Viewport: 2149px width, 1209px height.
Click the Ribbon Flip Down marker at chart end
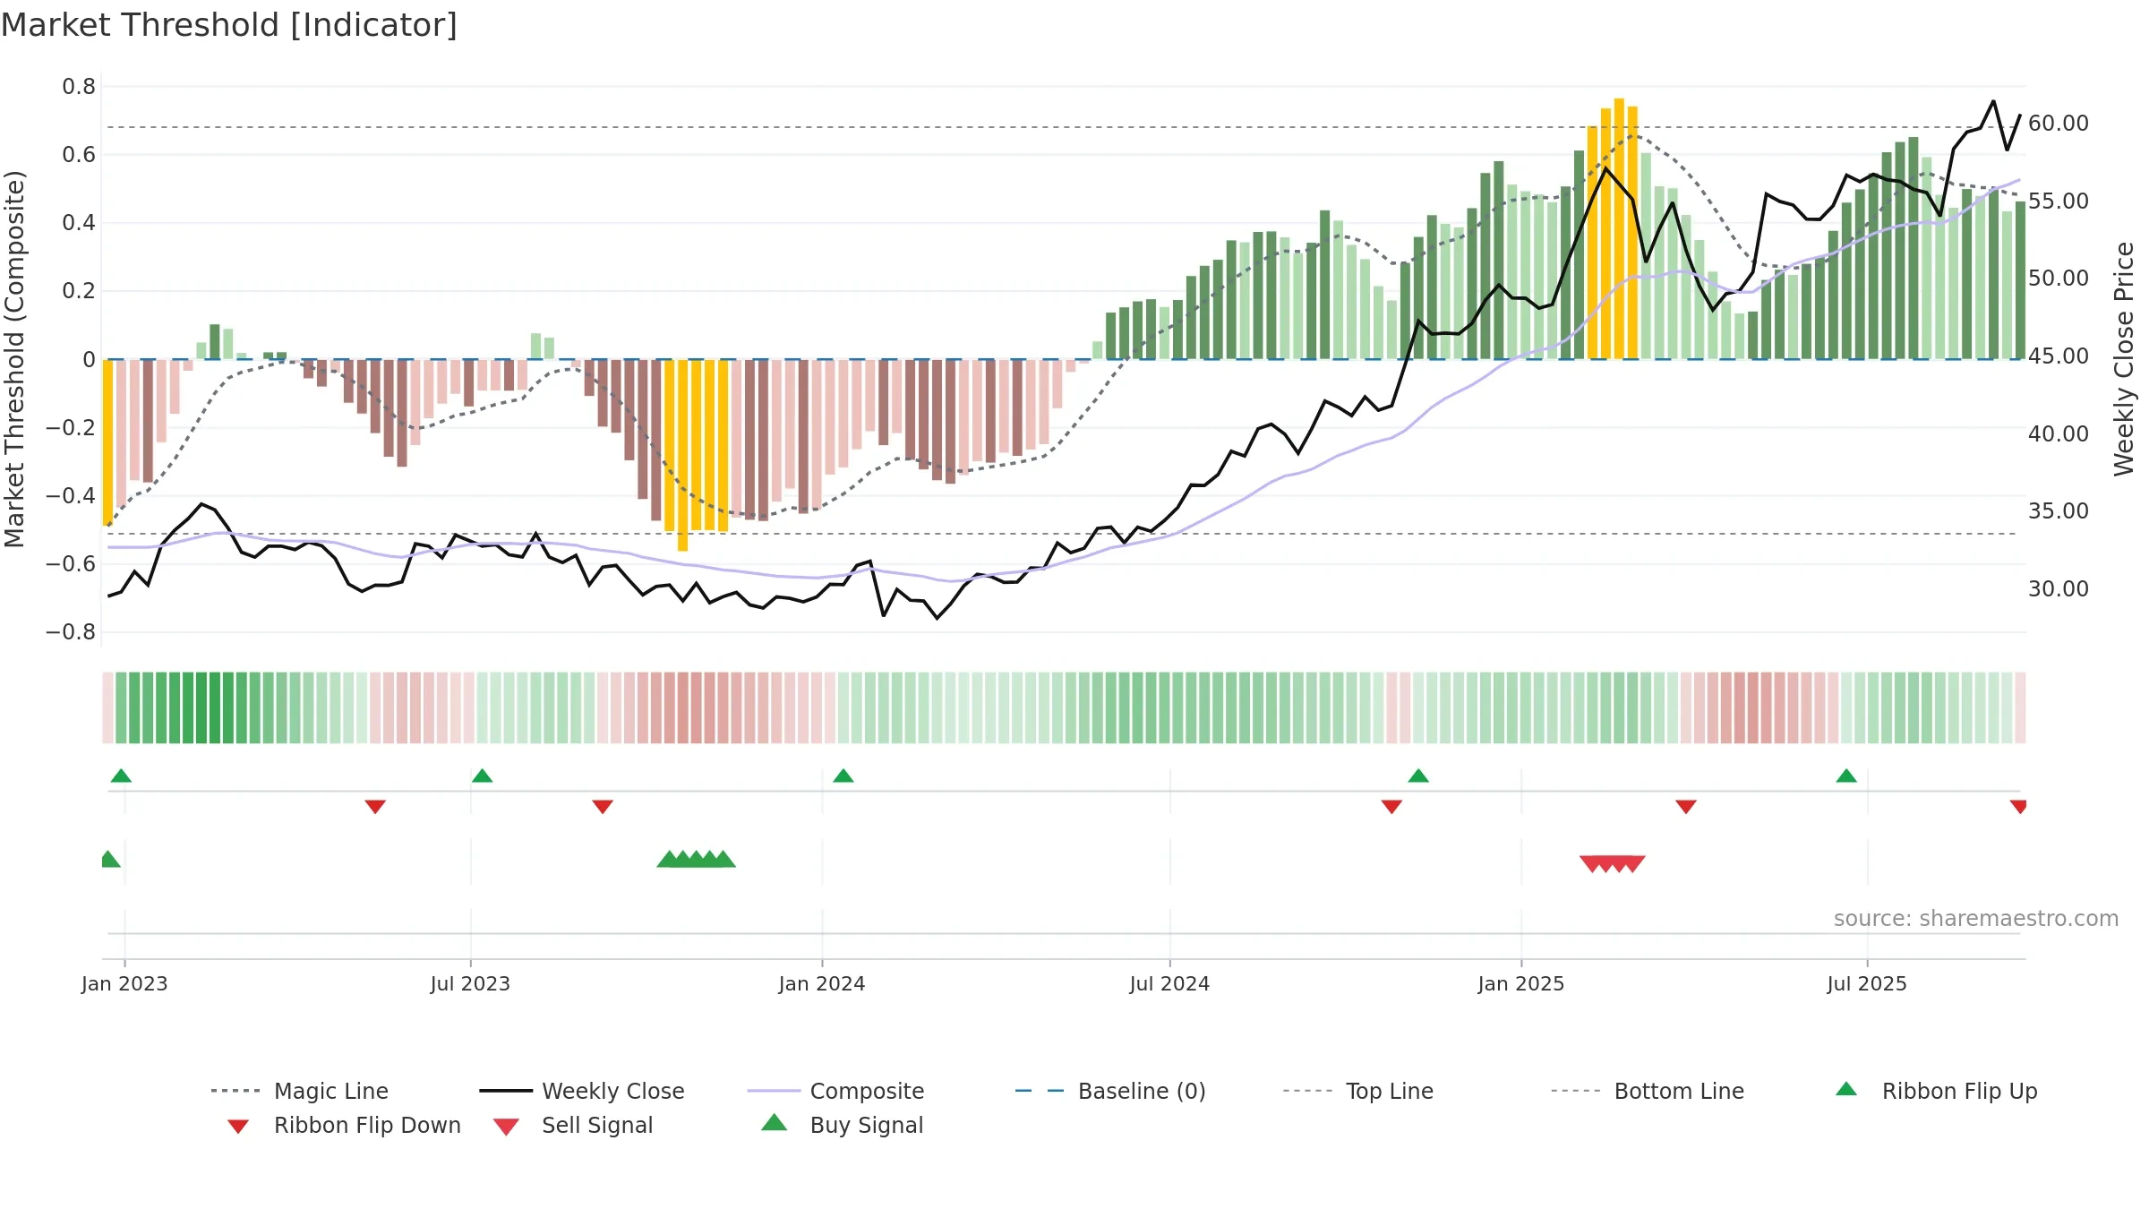[2018, 807]
